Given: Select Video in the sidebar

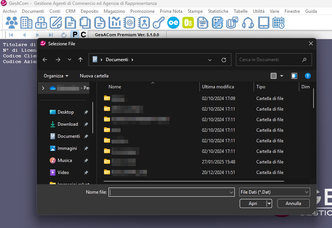Looking at the screenshot, I should pyautogui.click(x=63, y=173).
